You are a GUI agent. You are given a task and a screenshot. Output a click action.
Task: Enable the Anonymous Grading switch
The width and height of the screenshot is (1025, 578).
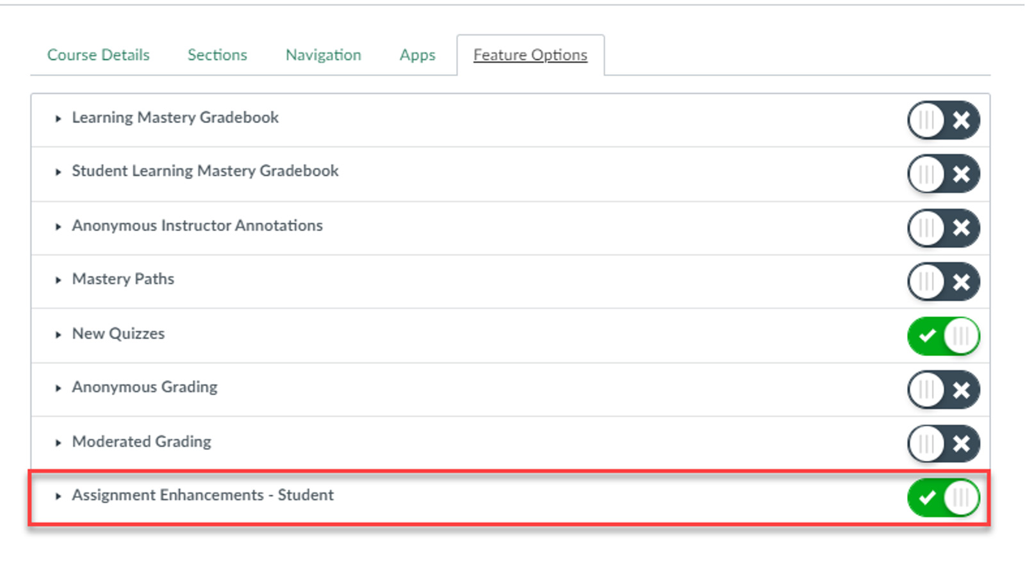943,390
